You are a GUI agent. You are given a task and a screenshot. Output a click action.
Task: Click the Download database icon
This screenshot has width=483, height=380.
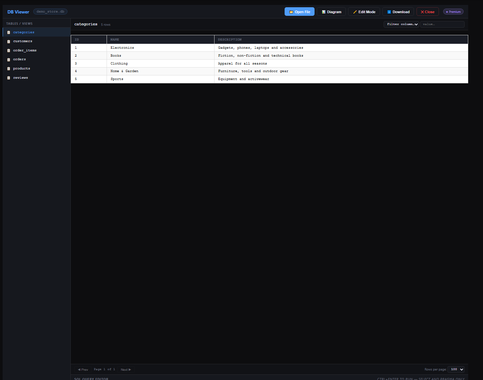click(389, 12)
